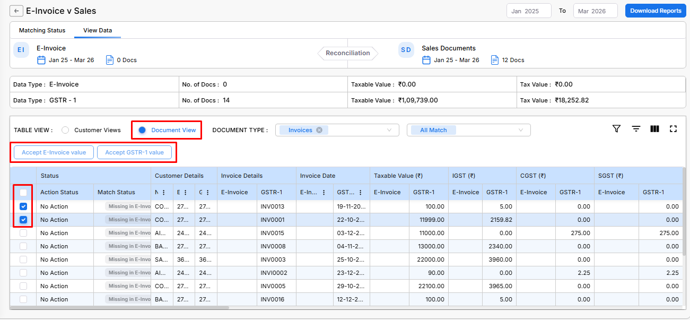This screenshot has width=690, height=320.
Task: Expand the Document Type dropdown arrow
Action: (390, 130)
